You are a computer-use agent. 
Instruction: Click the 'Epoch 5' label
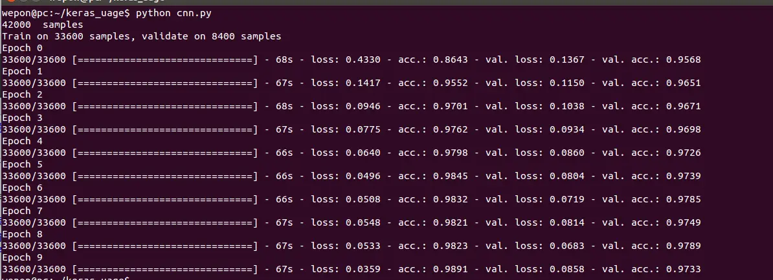coord(22,164)
